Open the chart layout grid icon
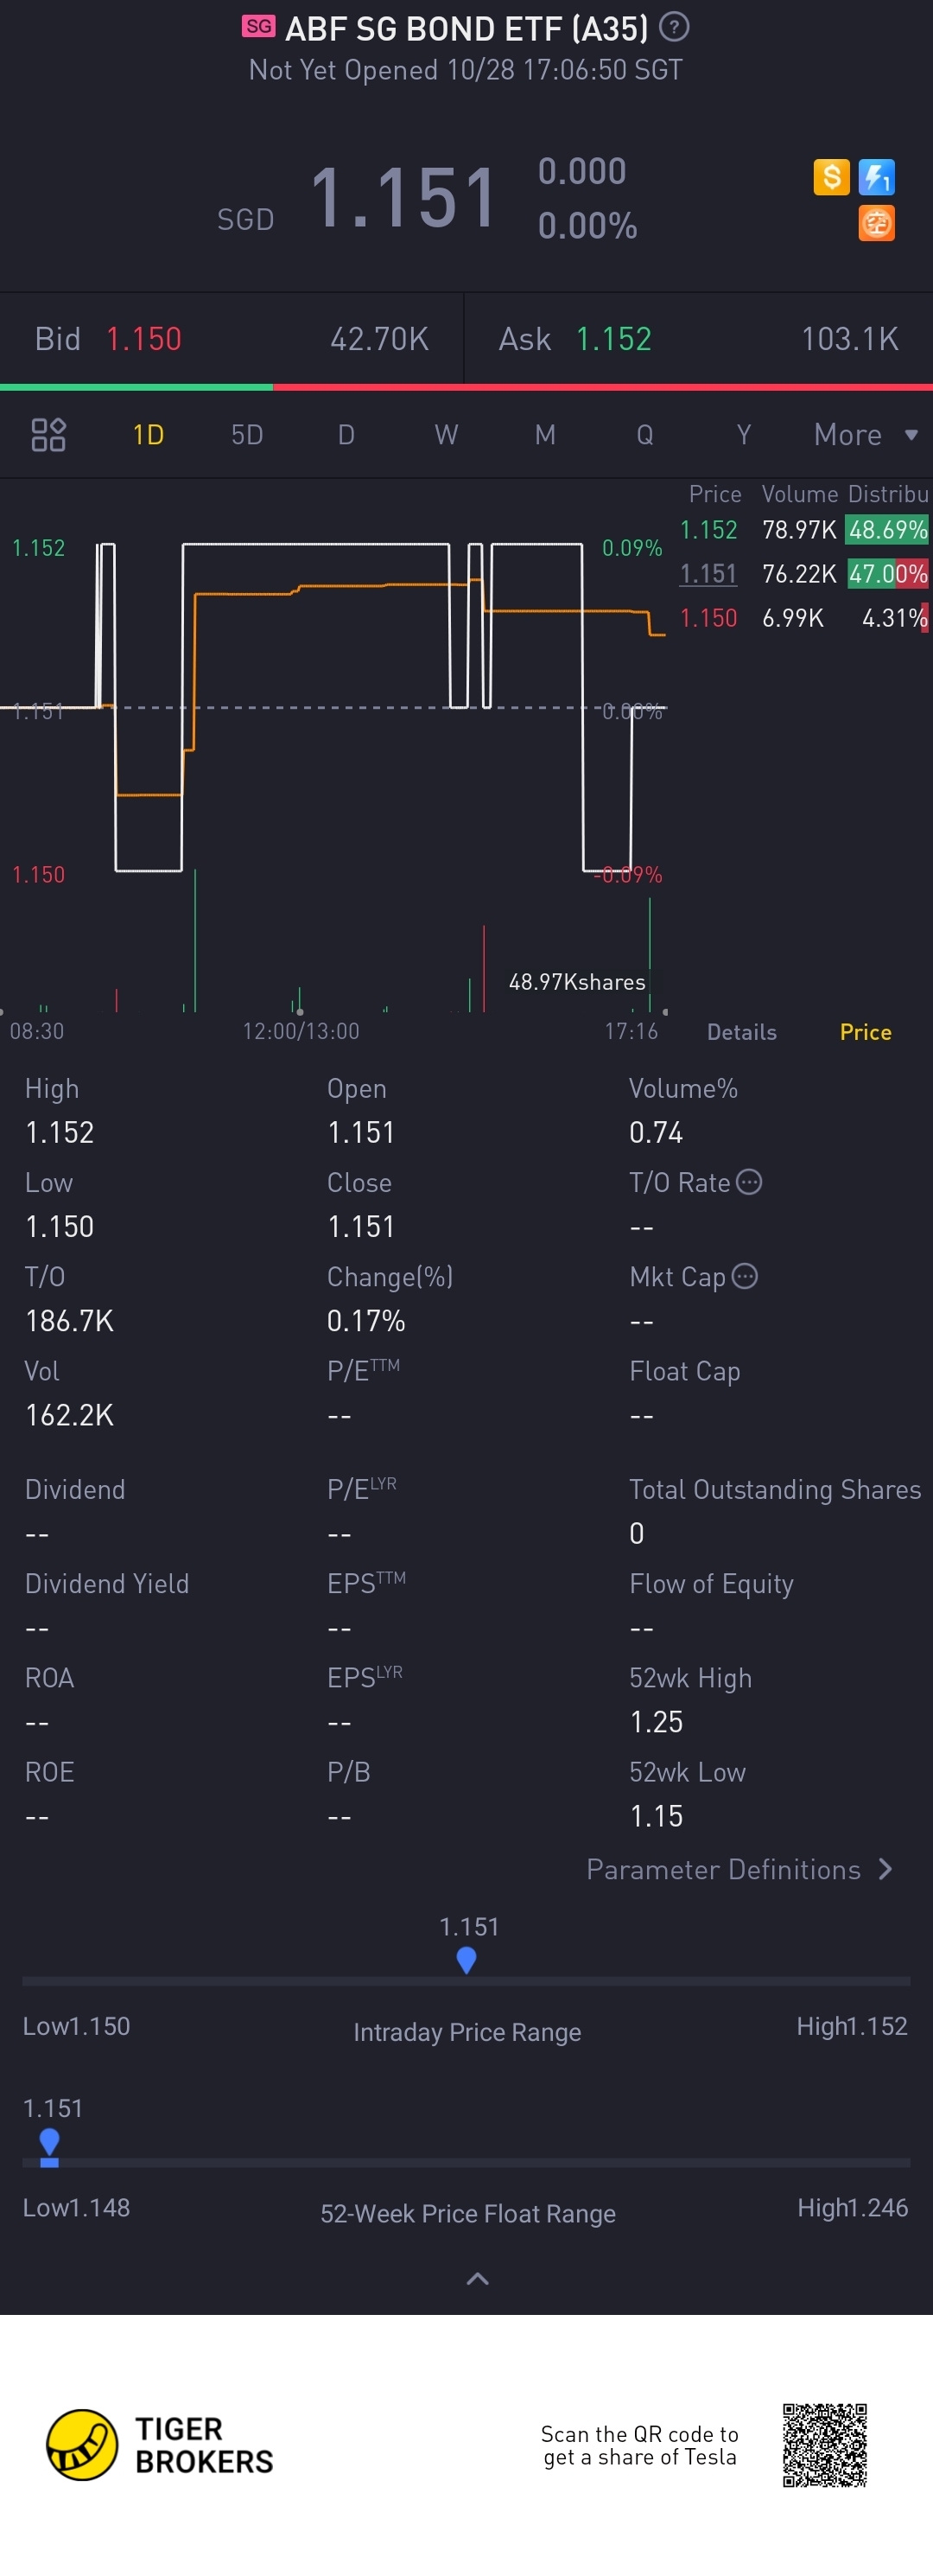Viewport: 933px width, 2576px height. [48, 435]
